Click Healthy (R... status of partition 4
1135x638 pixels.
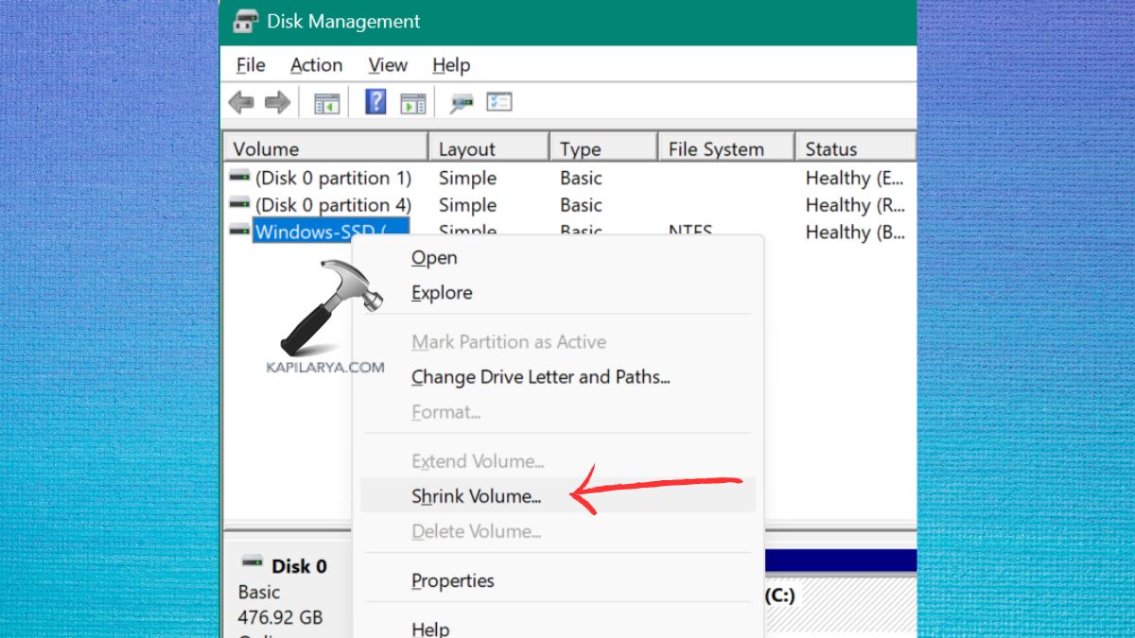855,205
